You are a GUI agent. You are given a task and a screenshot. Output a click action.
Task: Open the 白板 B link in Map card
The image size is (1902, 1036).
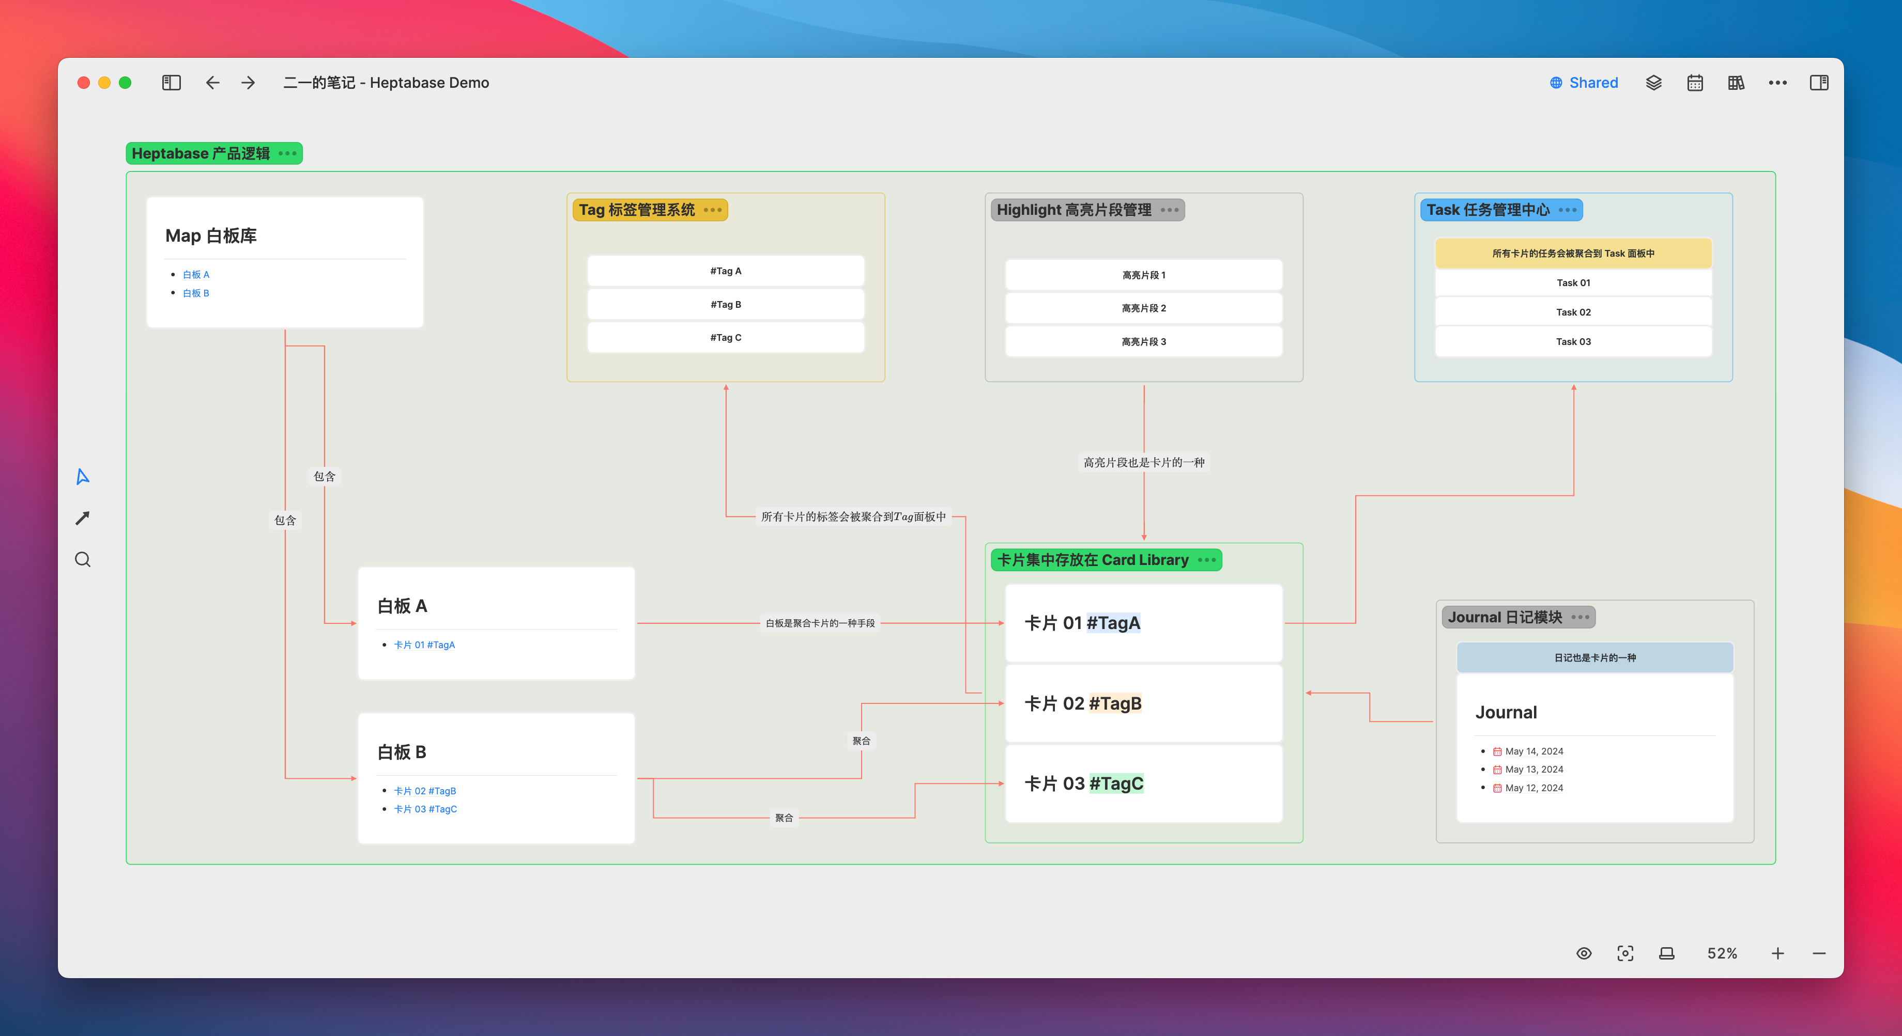(196, 293)
